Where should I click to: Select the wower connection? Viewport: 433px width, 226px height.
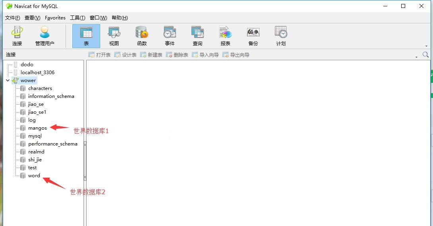tap(28, 80)
